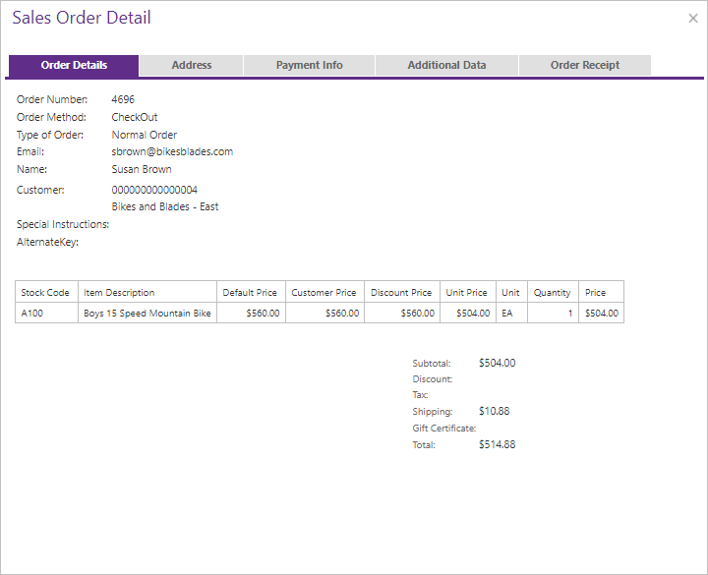Viewport: 708px width, 575px height.
Task: Click the Discount Price column header
Action: pyautogui.click(x=401, y=293)
